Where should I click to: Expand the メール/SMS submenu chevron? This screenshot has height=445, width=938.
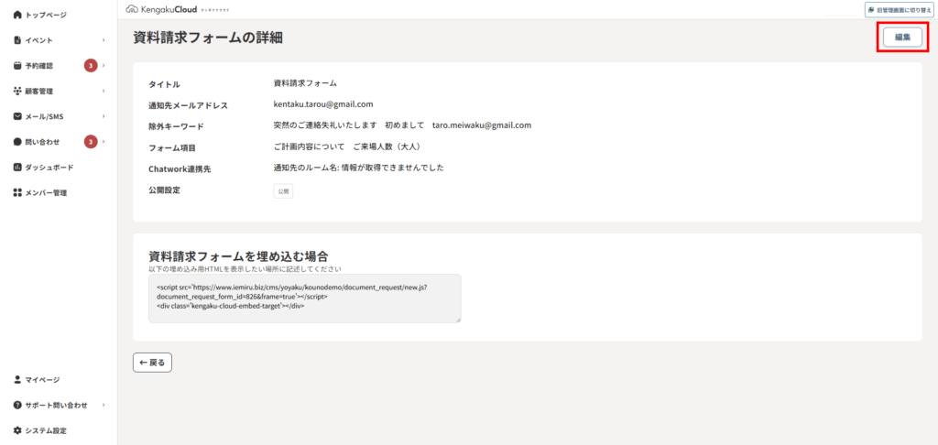click(104, 116)
